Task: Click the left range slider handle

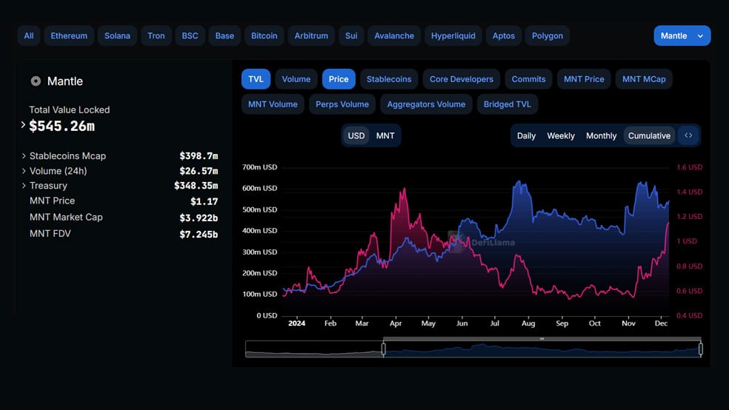Action: (x=384, y=349)
